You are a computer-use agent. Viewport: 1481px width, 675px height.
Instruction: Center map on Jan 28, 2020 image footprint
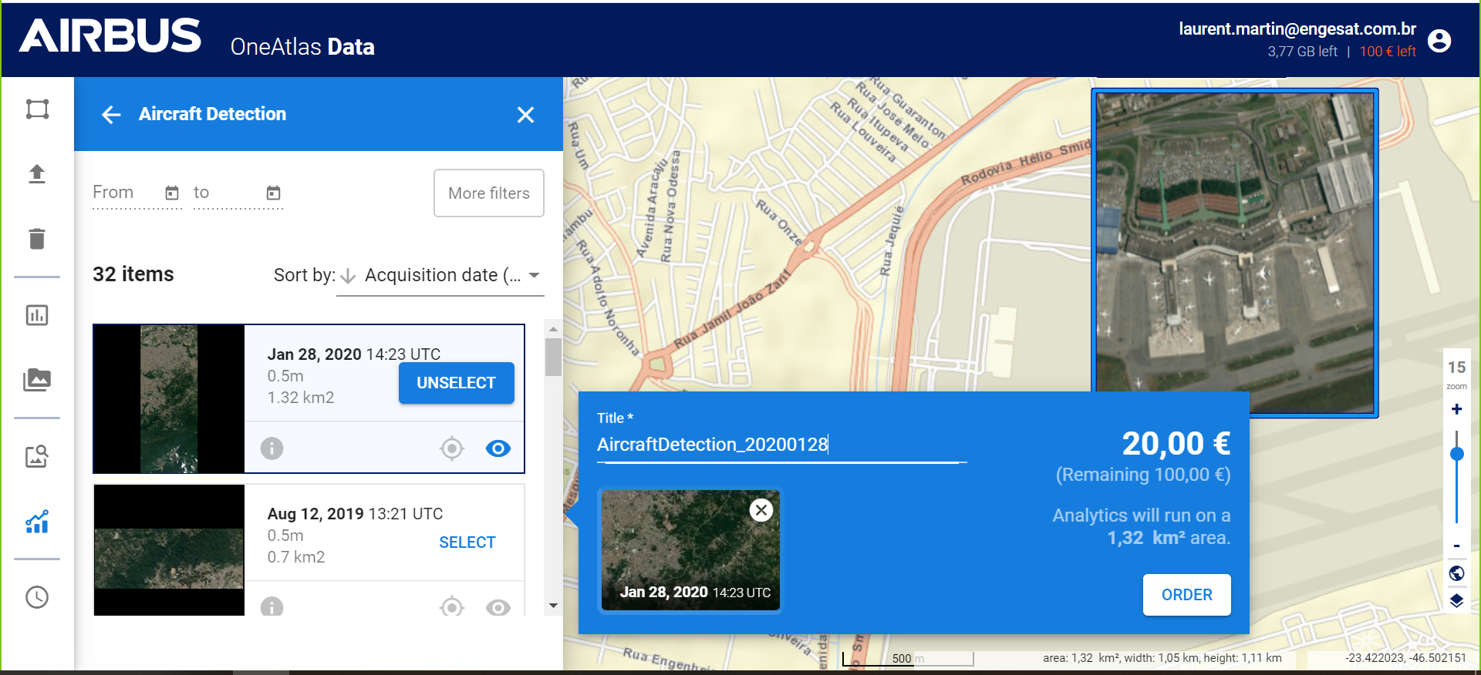pos(452,448)
